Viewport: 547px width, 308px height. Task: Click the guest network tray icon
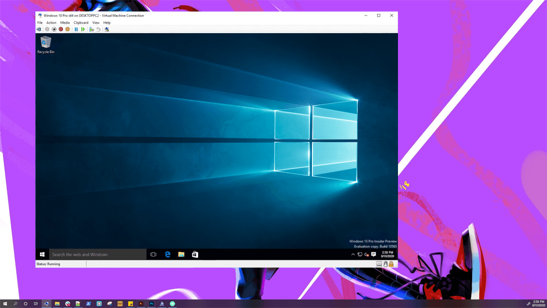point(360,255)
